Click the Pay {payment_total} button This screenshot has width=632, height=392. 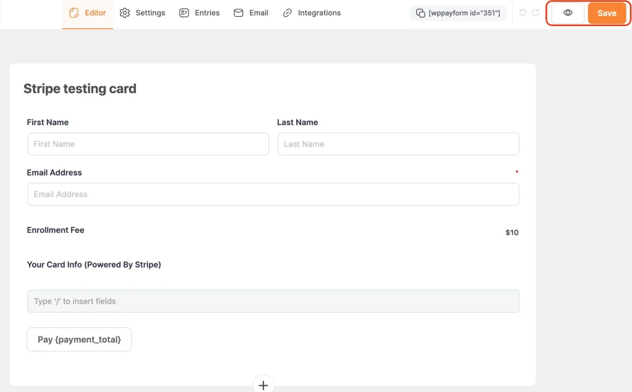[79, 339]
